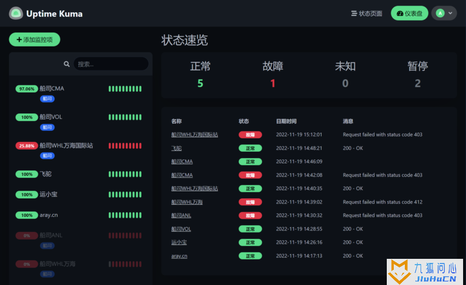Open the 船司VOL link in table
The image size is (466, 285).
click(181, 229)
